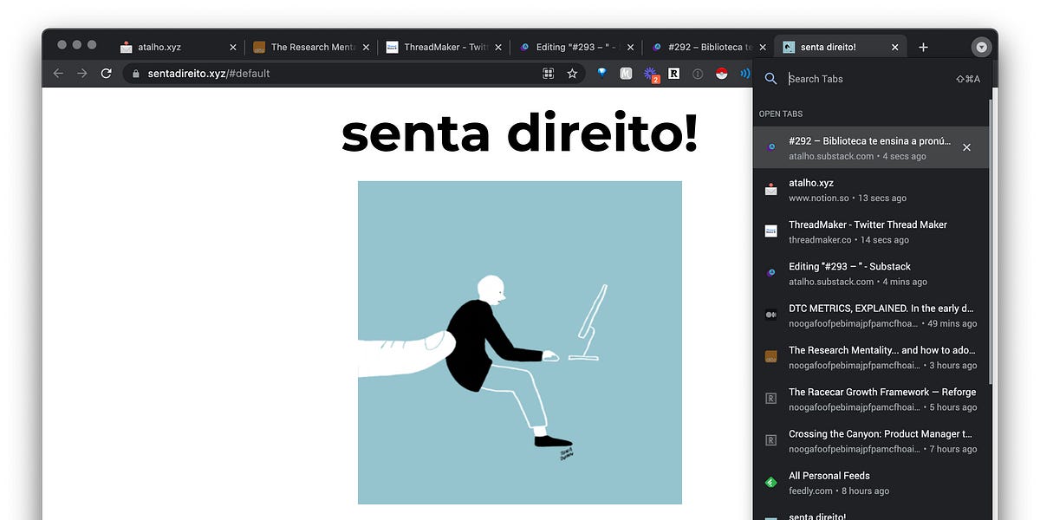The height and width of the screenshot is (520, 1040).
Task: Open the Extensions grid icon
Action: tap(549, 74)
